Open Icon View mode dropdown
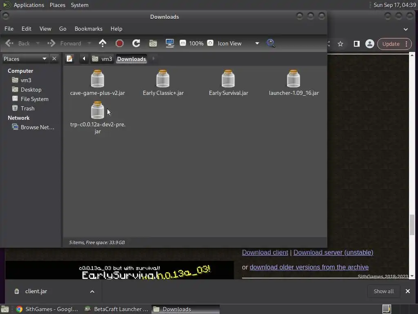 (238, 43)
